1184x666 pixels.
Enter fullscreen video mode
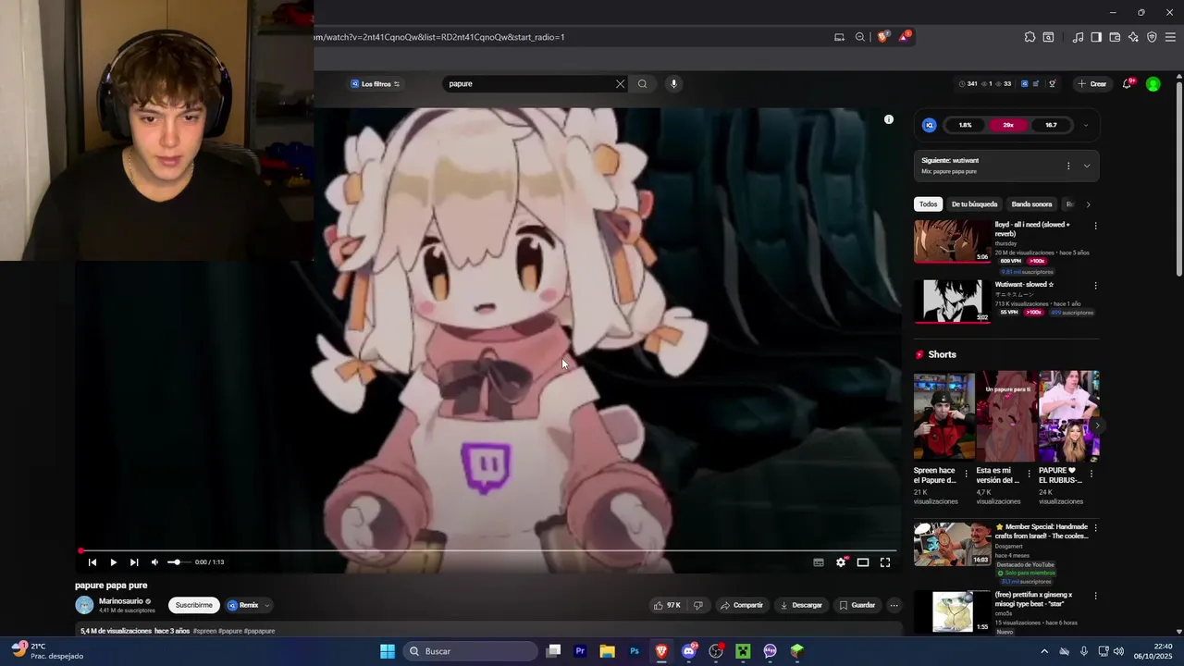point(885,562)
